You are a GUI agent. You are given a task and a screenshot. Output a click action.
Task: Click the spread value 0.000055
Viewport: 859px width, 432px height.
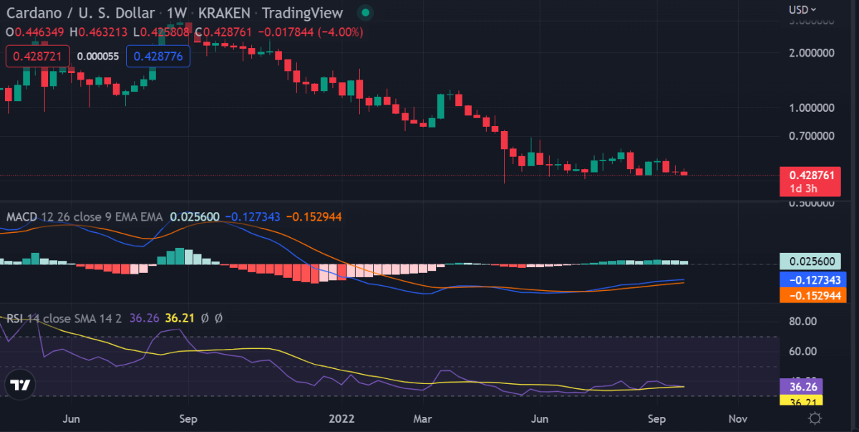point(98,56)
